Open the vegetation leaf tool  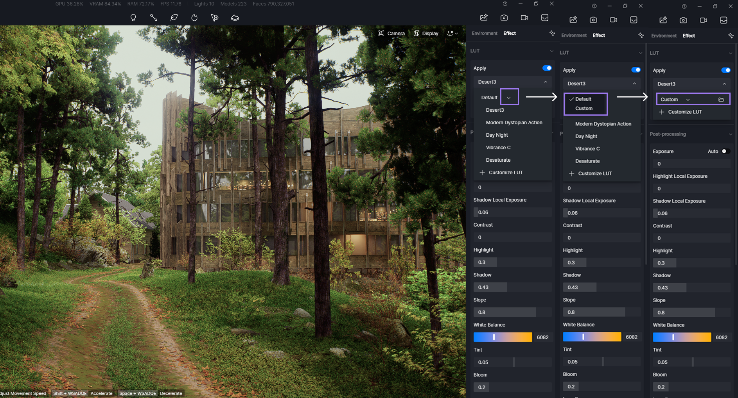(174, 18)
